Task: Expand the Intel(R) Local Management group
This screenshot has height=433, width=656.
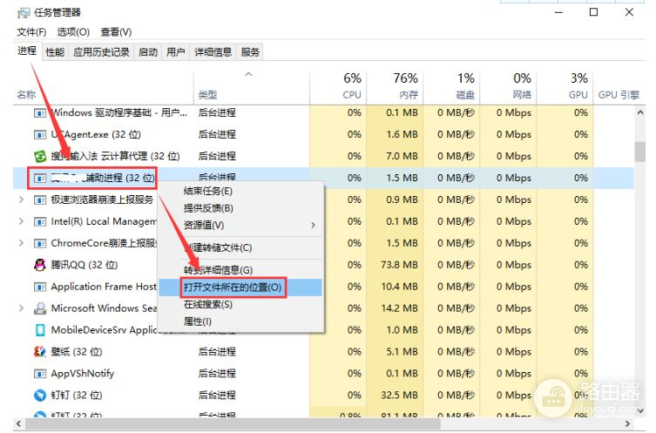Action: [x=21, y=221]
